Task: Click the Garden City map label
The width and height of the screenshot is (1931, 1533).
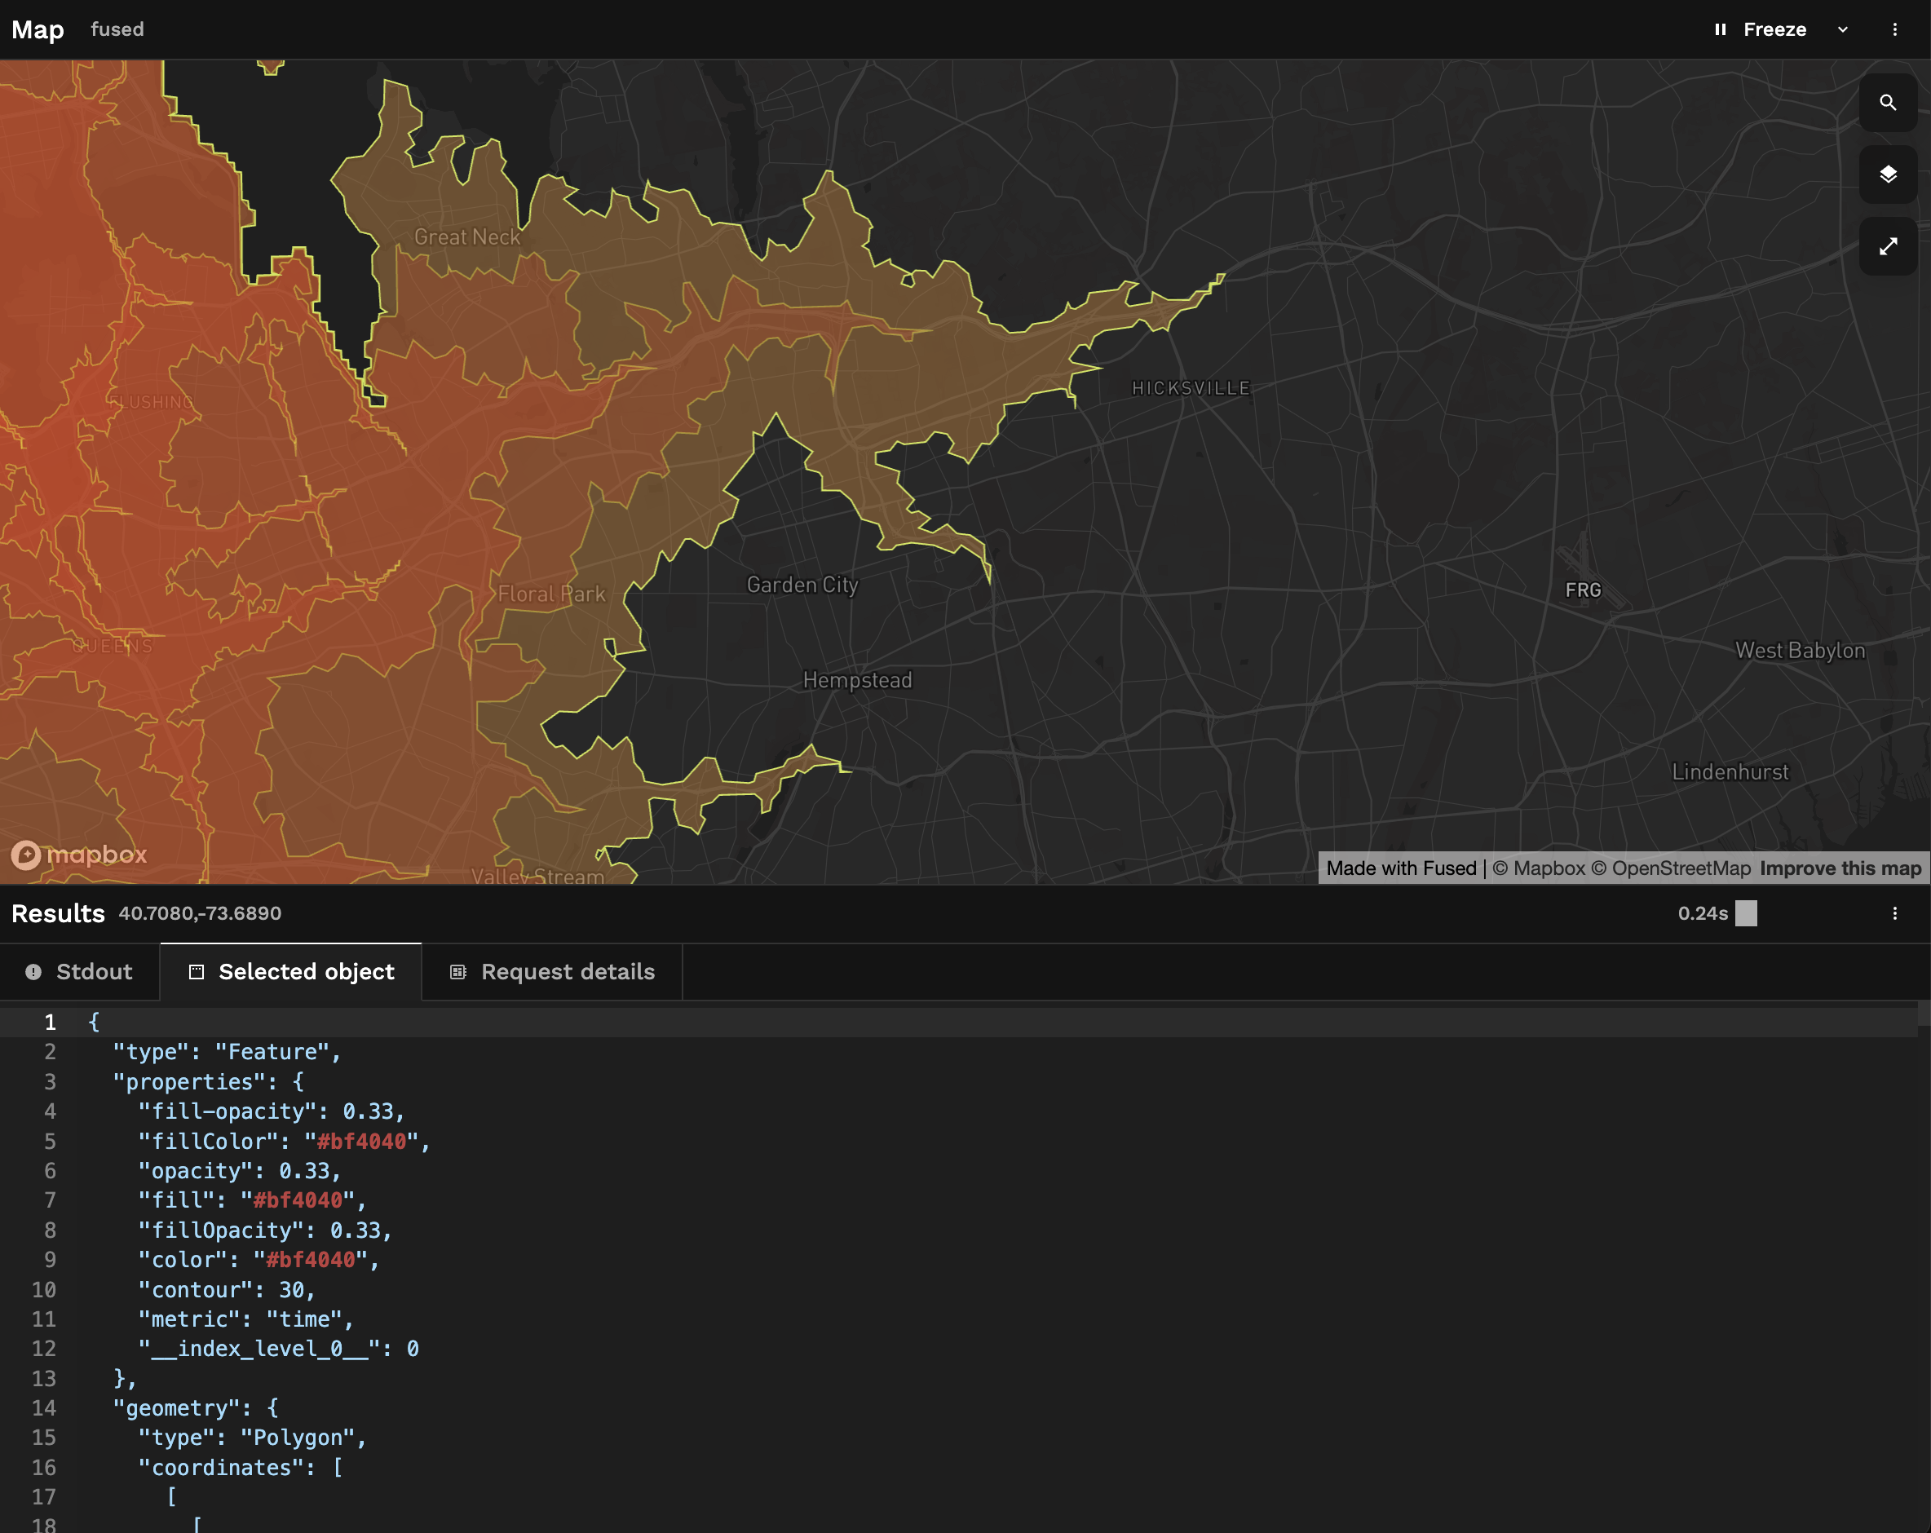Action: (802, 585)
